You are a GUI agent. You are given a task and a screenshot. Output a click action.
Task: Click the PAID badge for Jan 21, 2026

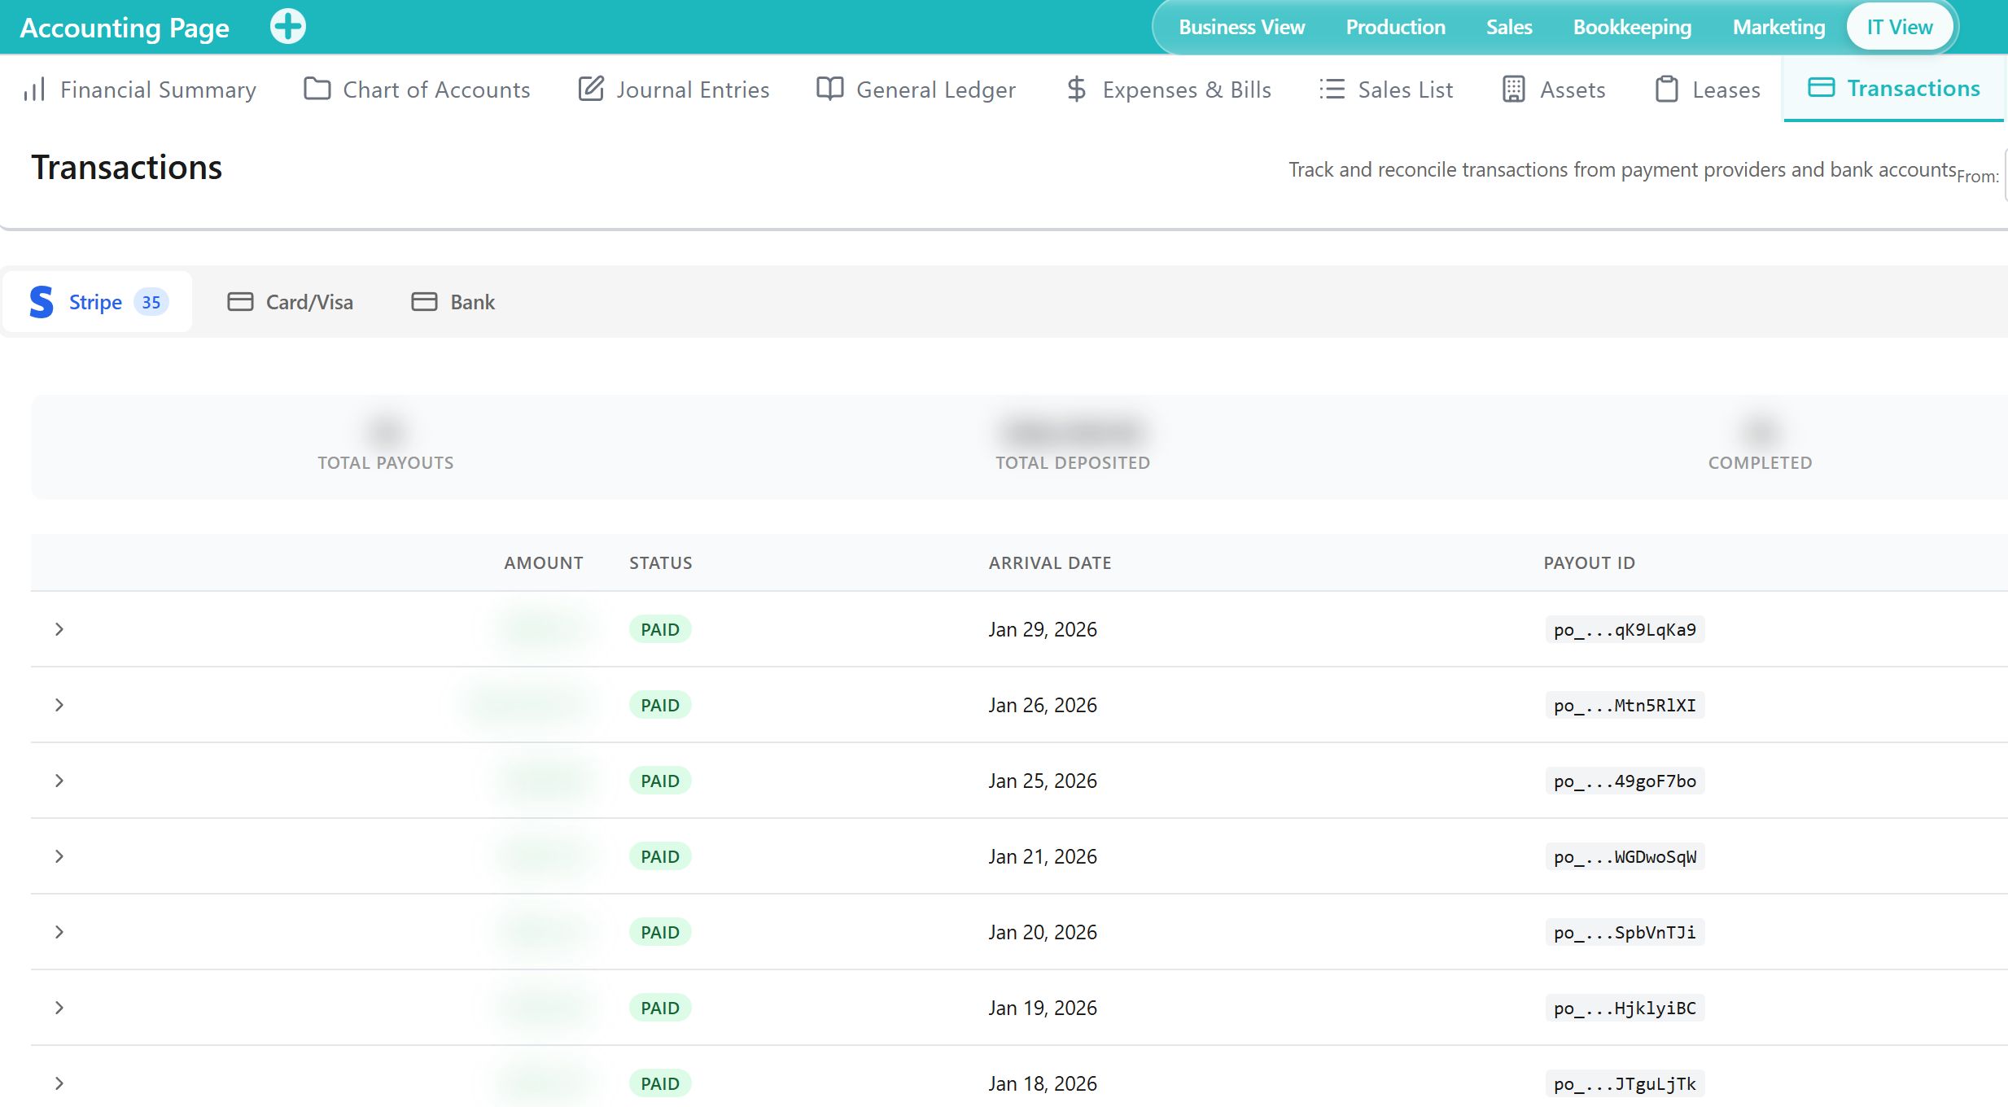[x=660, y=856]
